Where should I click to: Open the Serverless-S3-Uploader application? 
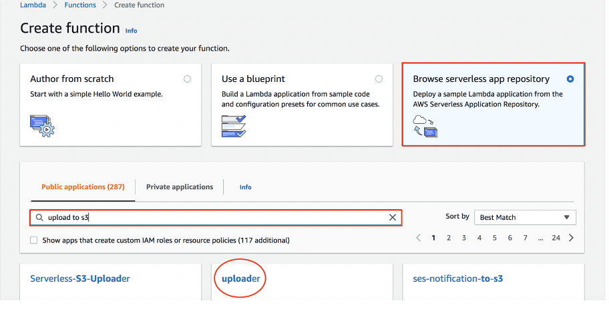click(80, 278)
